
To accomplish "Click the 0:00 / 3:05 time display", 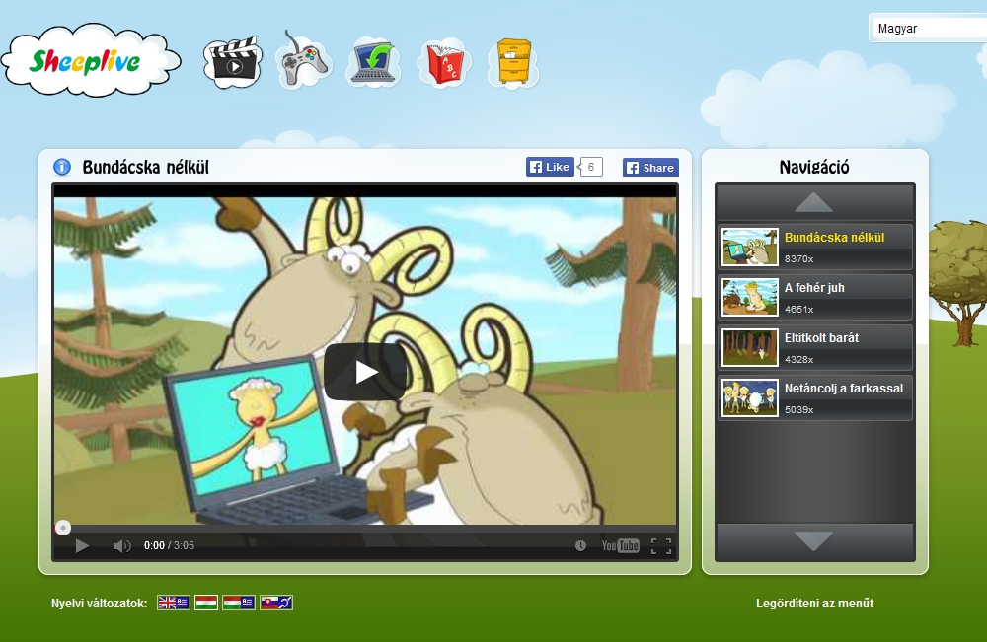I will (169, 545).
